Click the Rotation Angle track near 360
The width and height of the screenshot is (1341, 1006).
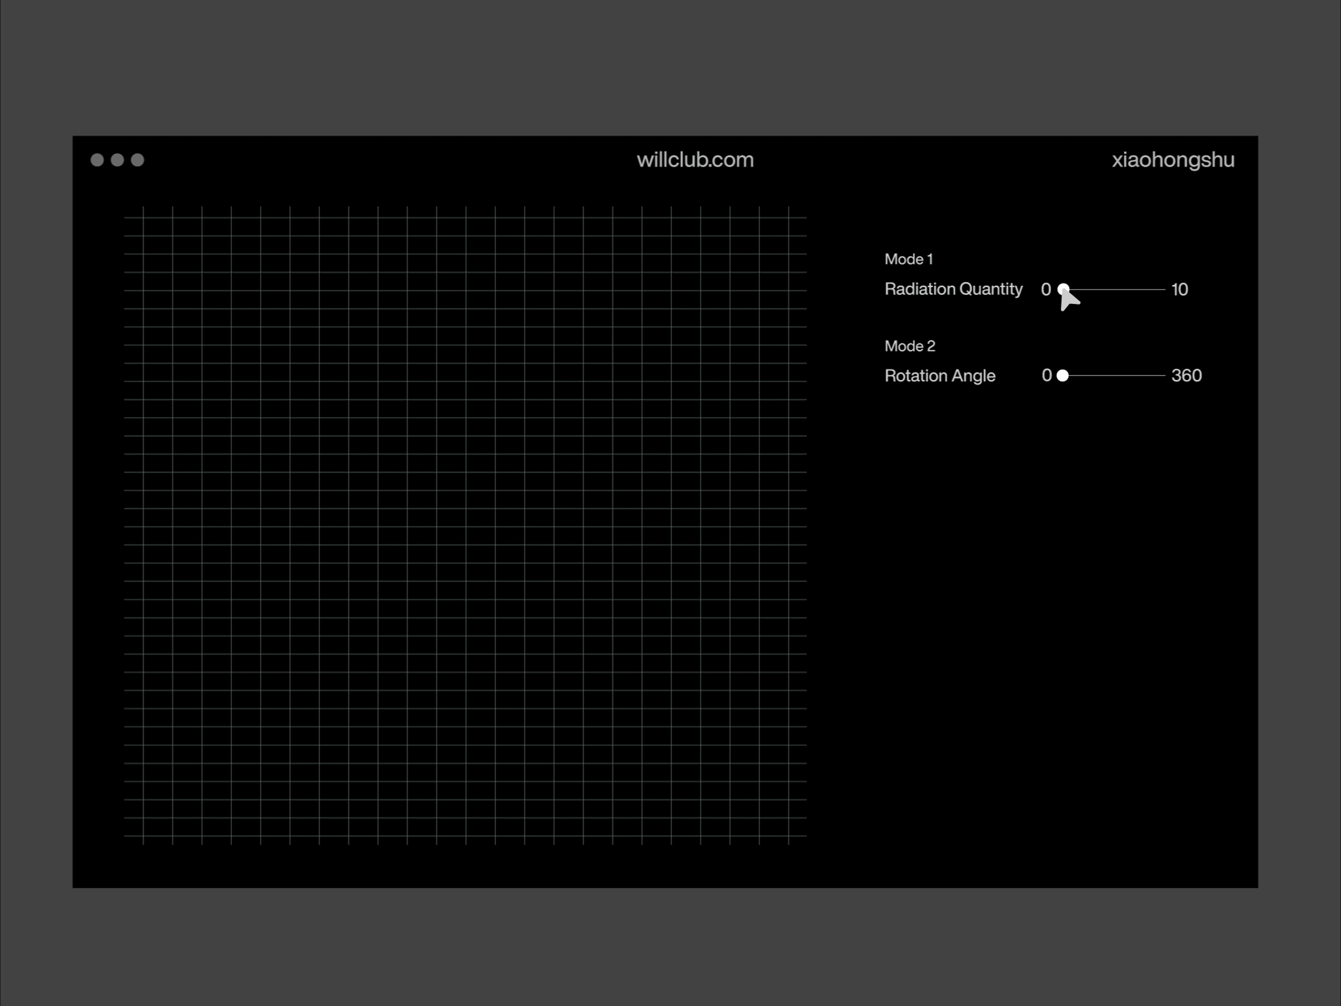coord(1158,375)
